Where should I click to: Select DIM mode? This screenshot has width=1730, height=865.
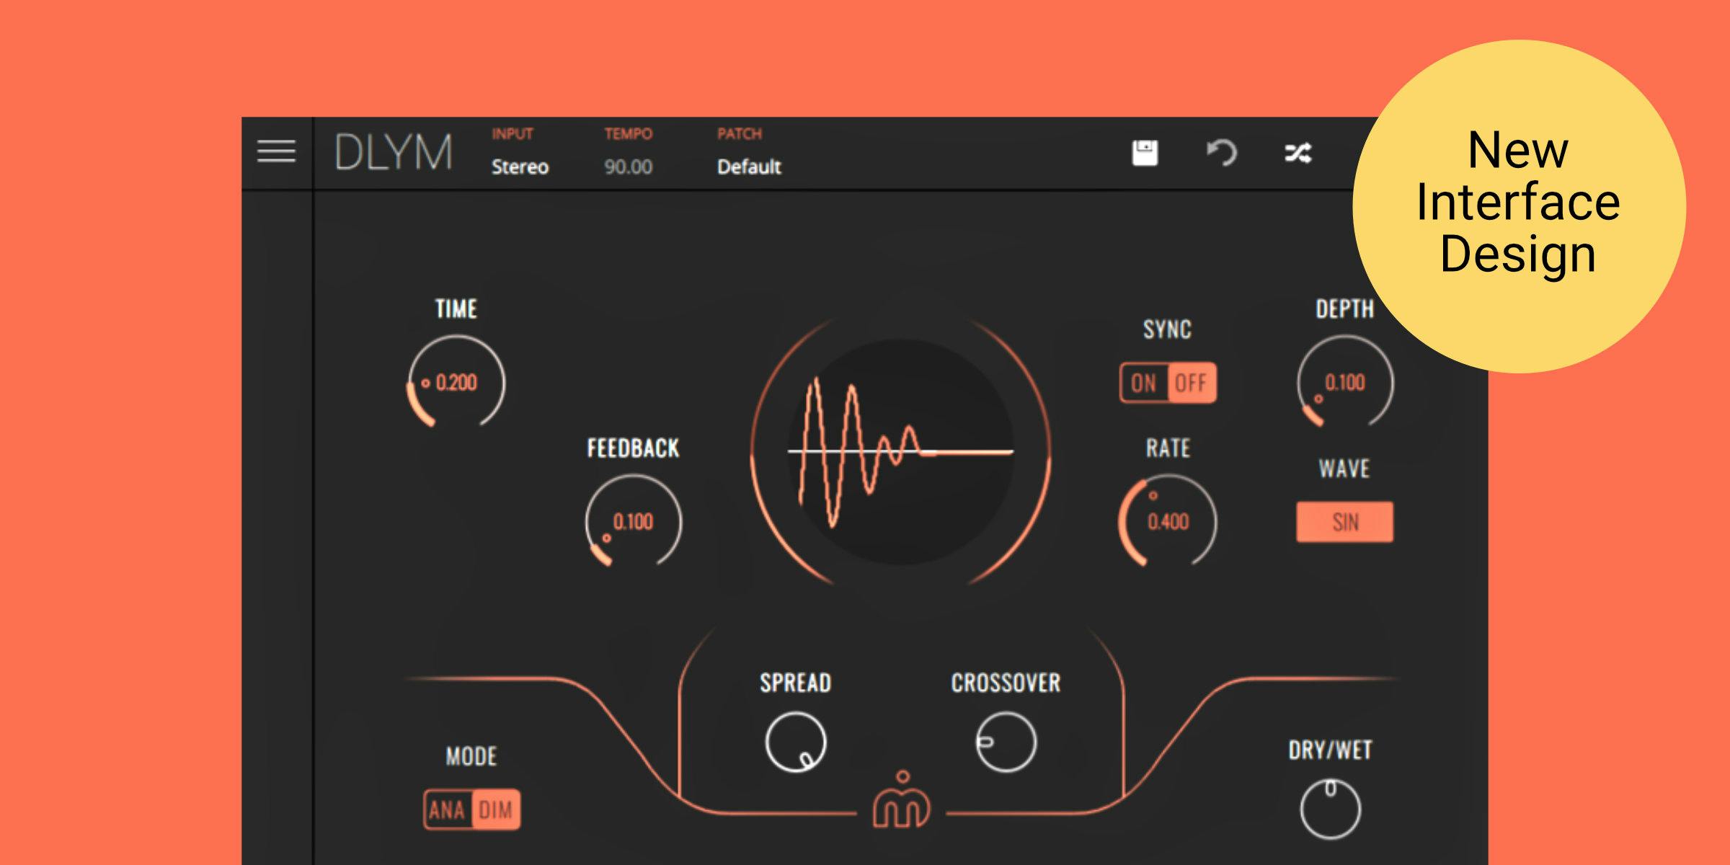(496, 809)
